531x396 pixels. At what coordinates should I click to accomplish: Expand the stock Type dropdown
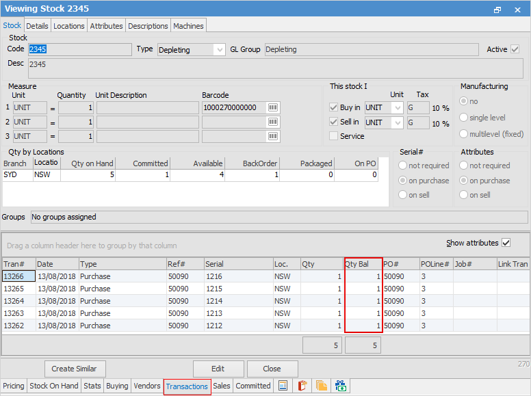[x=219, y=50]
